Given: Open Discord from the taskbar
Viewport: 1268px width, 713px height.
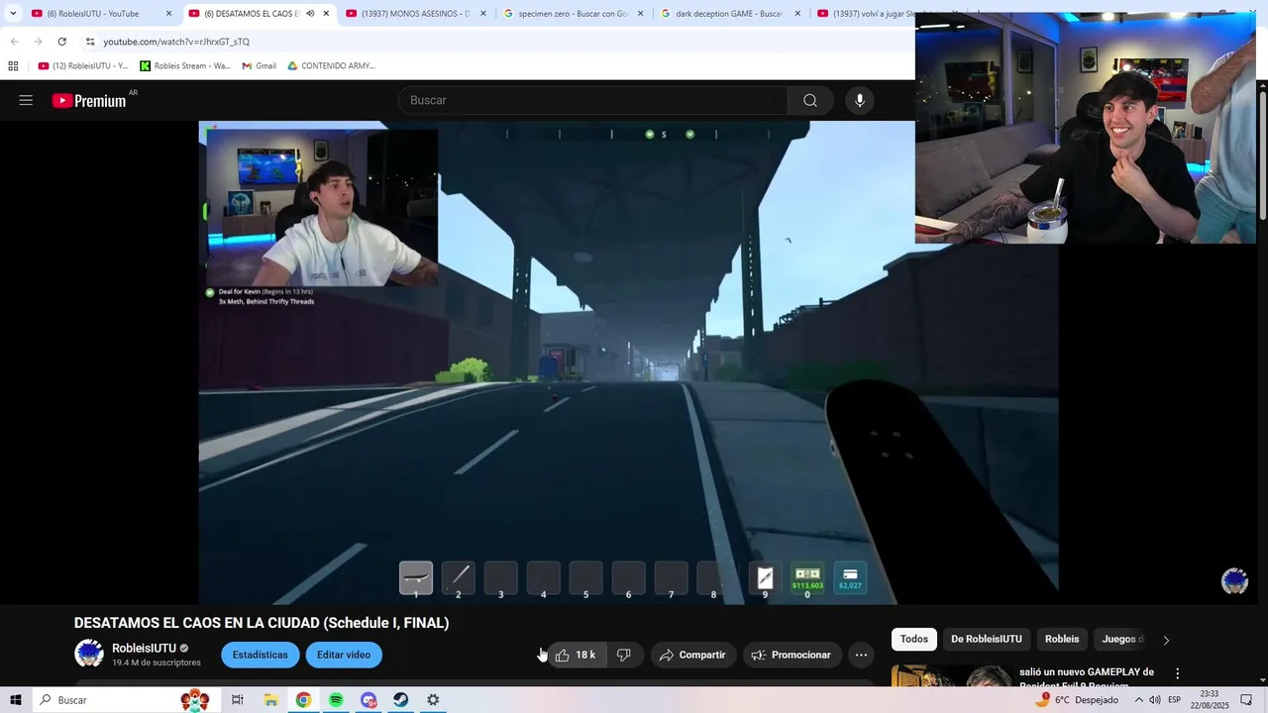Looking at the screenshot, I should [x=369, y=700].
